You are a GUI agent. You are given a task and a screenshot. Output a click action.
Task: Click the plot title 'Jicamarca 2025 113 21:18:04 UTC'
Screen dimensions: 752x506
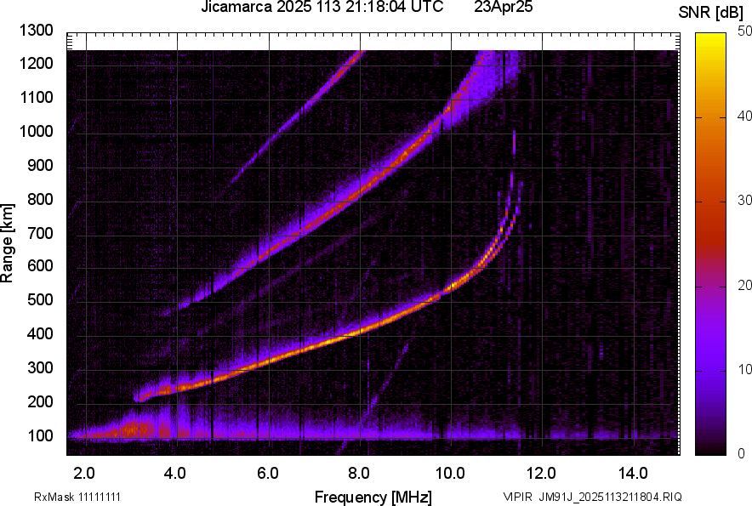pyautogui.click(x=322, y=7)
